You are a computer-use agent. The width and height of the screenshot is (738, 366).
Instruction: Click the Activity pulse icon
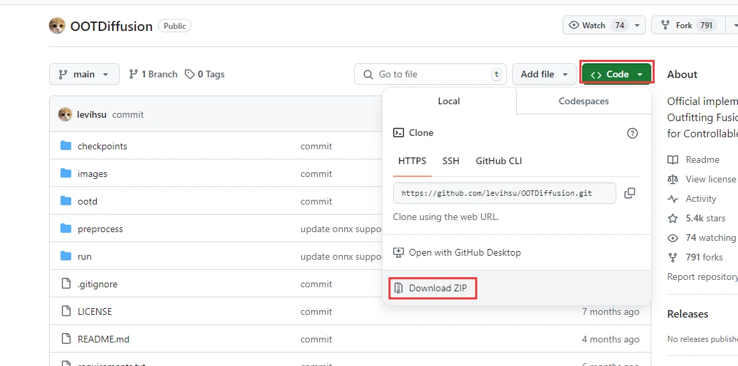point(673,198)
